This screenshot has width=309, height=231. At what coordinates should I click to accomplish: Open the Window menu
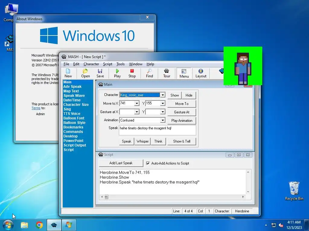[135, 64]
